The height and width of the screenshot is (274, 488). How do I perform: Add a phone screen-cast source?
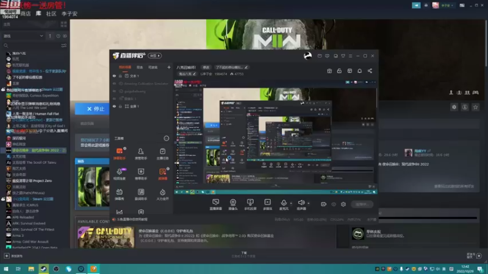(250, 205)
